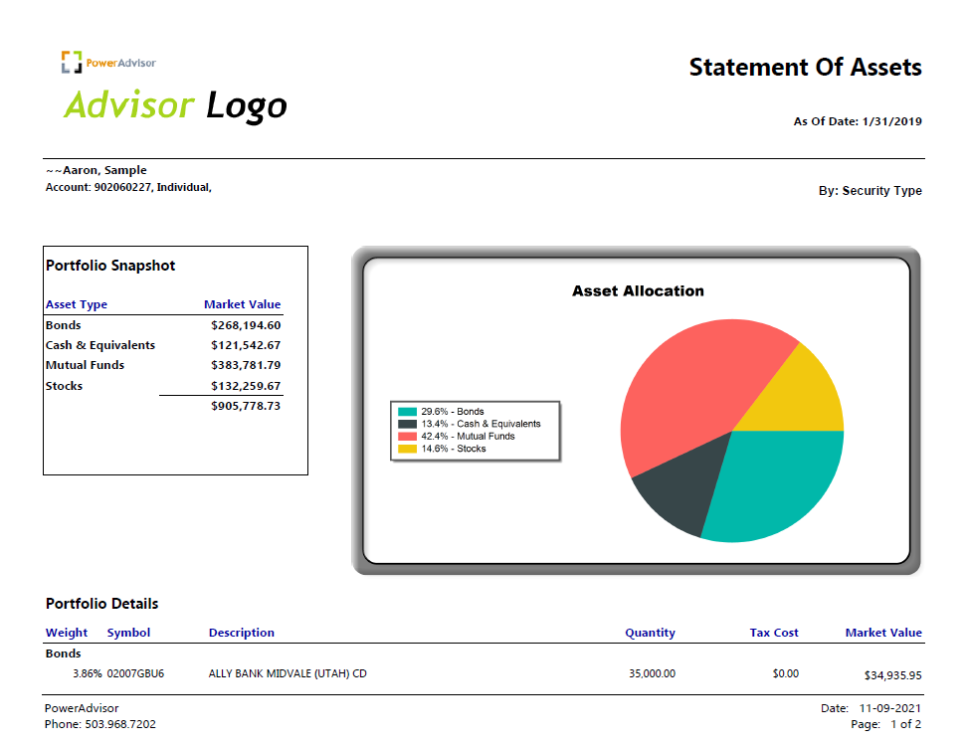Click the $268,194.60 Bonds value
The height and width of the screenshot is (746, 968).
246,325
